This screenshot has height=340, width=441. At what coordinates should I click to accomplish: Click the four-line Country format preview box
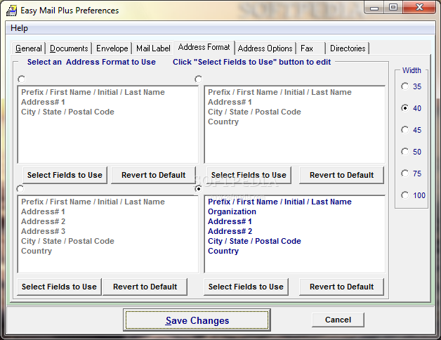295,124
